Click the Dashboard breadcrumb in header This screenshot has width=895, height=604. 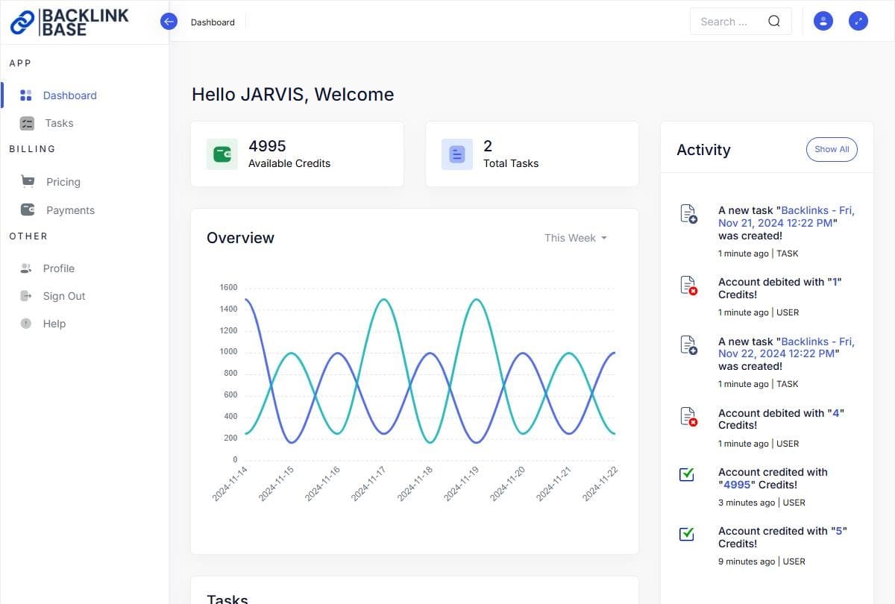click(x=213, y=22)
